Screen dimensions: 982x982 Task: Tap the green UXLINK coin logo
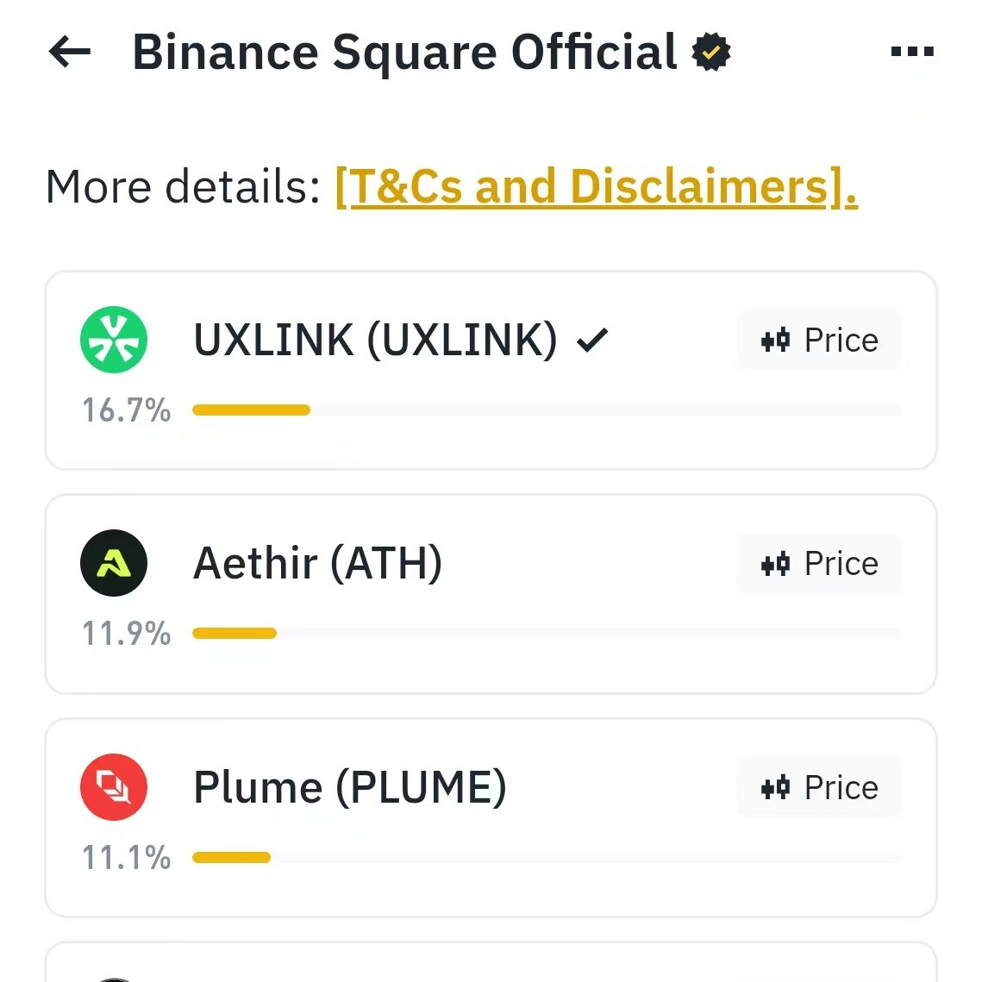[x=114, y=340]
